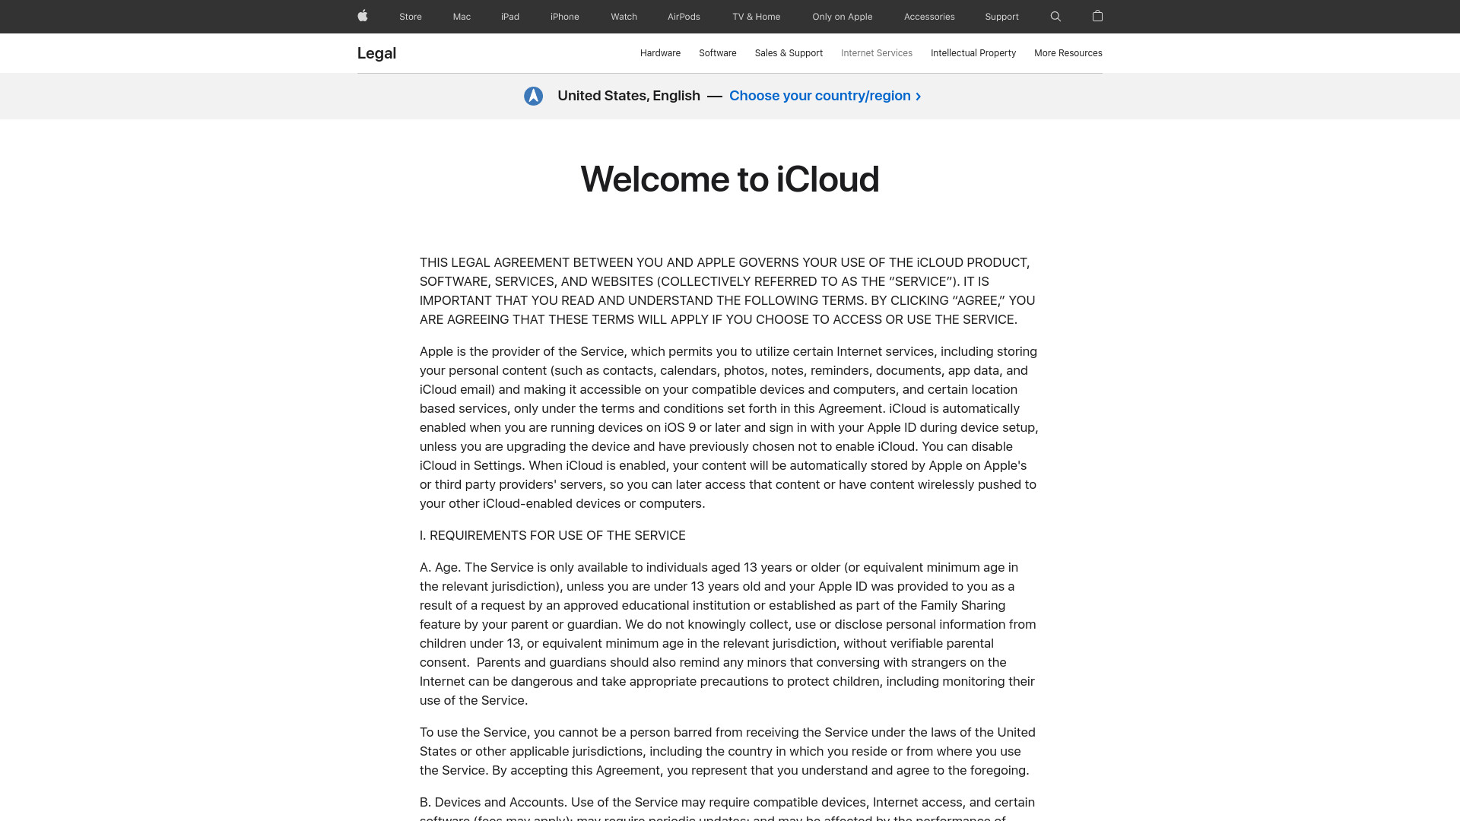This screenshot has width=1460, height=821.
Task: Open the Intellectual Property tab
Action: point(973,53)
